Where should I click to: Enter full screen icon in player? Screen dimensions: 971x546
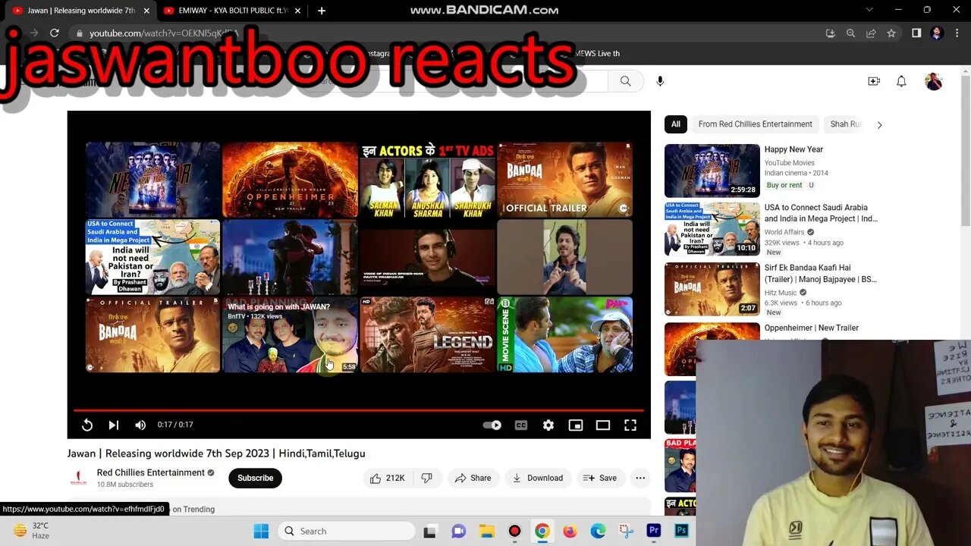630,425
